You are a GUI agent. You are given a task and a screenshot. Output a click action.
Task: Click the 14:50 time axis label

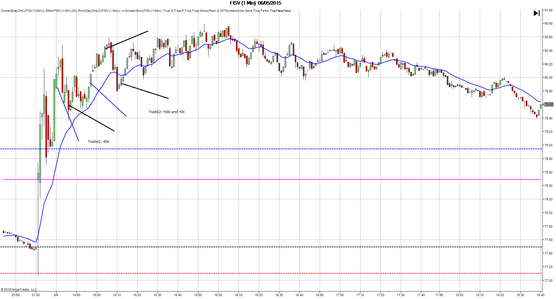pos(76,295)
